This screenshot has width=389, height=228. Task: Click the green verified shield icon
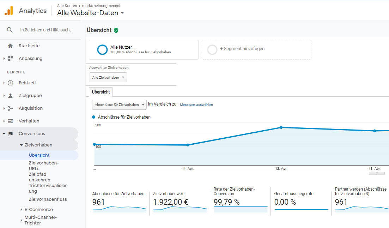pos(116,30)
